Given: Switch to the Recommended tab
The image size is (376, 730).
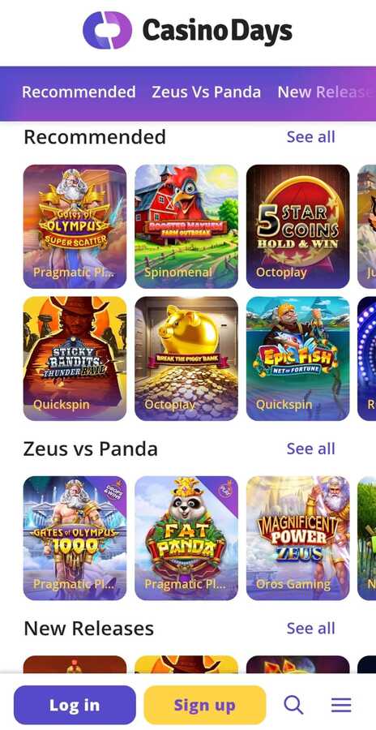Looking at the screenshot, I should click(79, 92).
